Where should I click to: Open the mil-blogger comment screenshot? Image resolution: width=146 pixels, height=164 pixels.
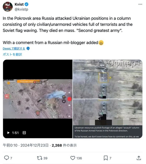click(108, 118)
